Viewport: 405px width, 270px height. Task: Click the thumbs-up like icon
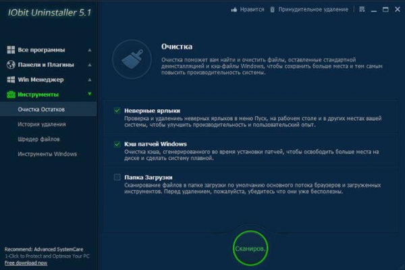pos(234,9)
